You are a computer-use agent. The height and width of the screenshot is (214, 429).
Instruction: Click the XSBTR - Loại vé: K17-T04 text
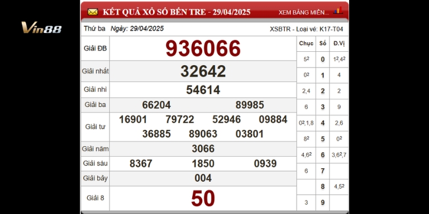[307, 29]
